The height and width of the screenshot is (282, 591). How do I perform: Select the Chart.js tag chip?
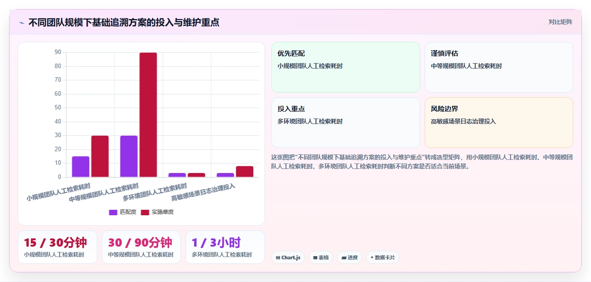[288, 257]
